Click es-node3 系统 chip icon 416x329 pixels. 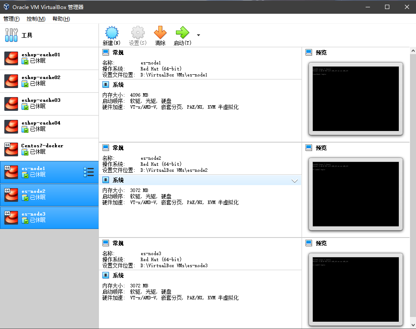[x=105, y=275]
